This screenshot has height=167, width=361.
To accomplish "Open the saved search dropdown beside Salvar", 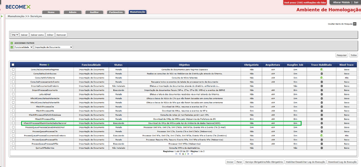I will tap(15, 35).
